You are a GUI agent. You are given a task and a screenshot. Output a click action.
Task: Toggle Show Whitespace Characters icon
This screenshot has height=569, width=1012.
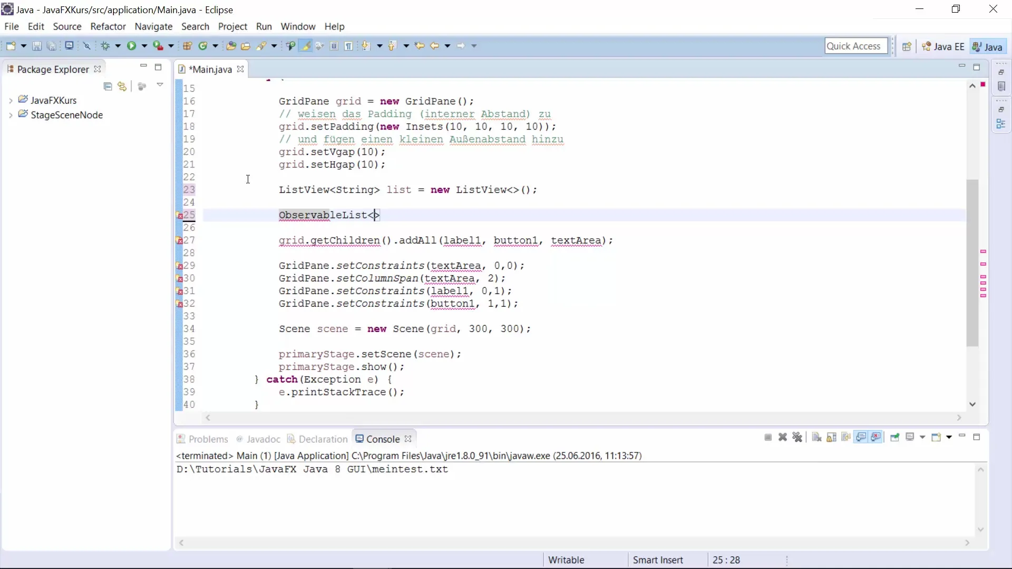click(348, 46)
